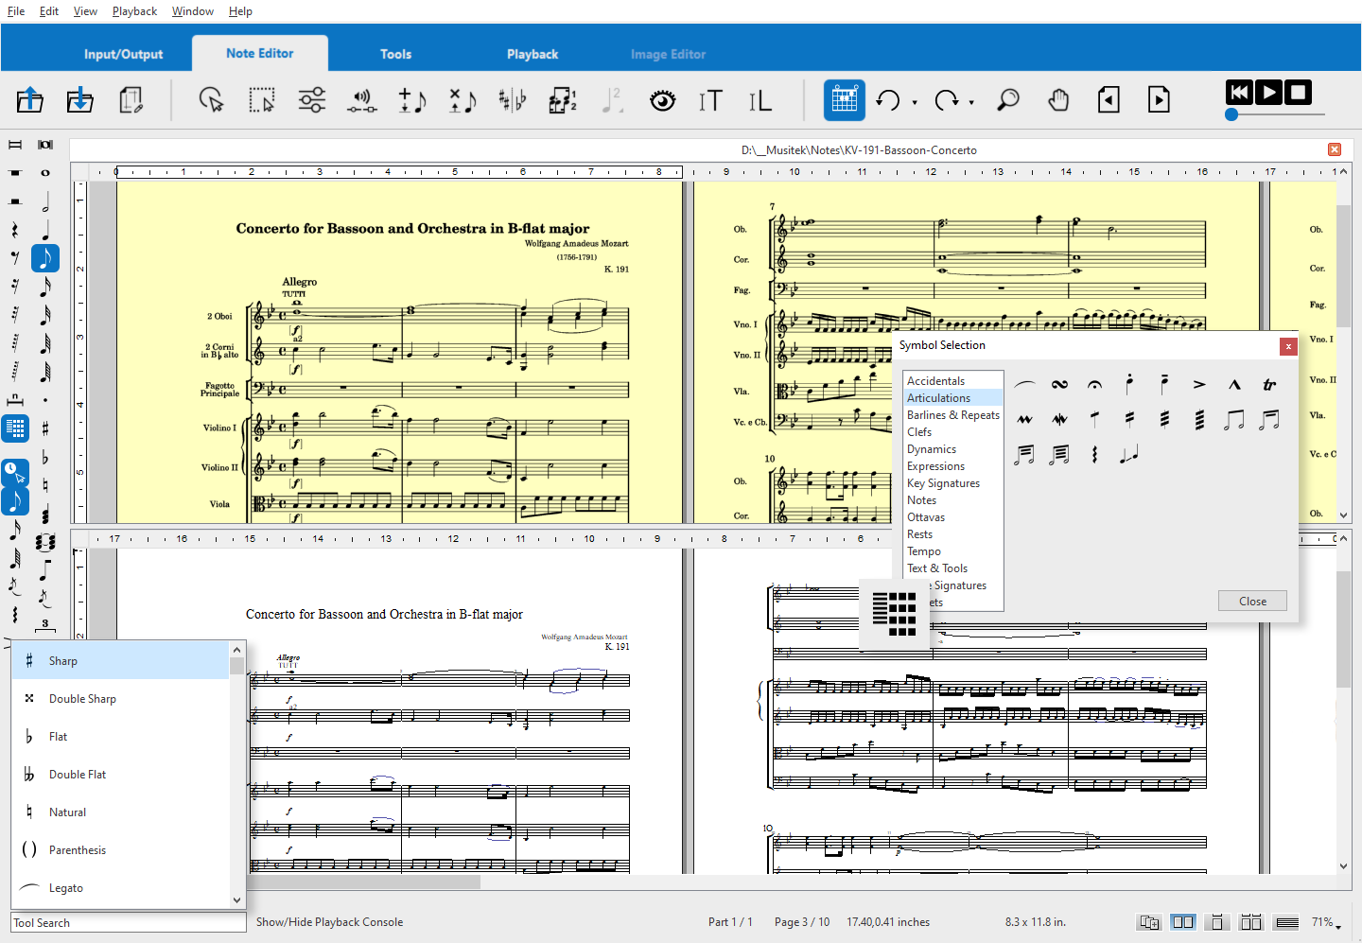The image size is (1362, 943).
Task: Select Key Signatures in Symbol Selection
Action: pyautogui.click(x=952, y=482)
